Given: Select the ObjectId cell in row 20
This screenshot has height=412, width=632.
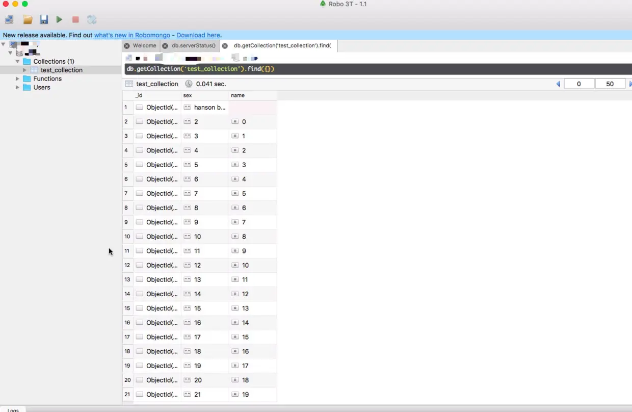Looking at the screenshot, I should (157, 380).
